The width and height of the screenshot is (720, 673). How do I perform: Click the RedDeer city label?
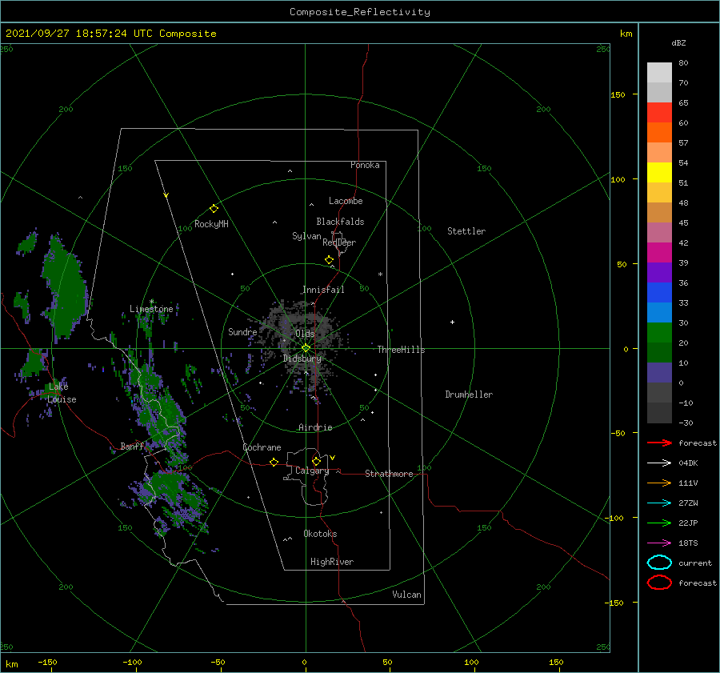tap(339, 242)
